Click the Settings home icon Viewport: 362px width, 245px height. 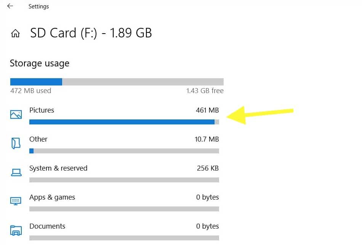coord(15,33)
